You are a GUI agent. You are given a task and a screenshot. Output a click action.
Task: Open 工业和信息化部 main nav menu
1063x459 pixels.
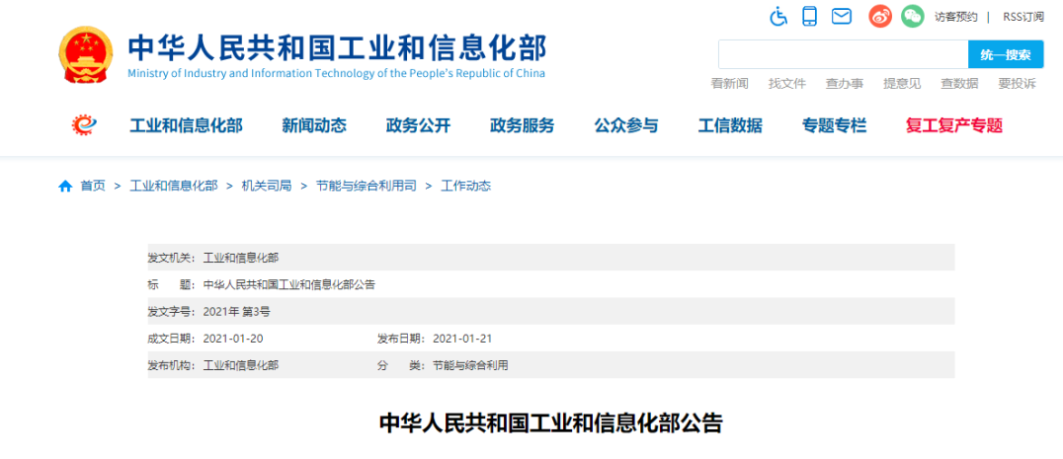coord(186,125)
